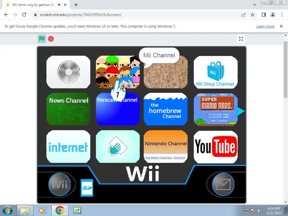The width and height of the screenshot is (288, 216).
Task: Launch media player from taskbar
Action: 42,210
